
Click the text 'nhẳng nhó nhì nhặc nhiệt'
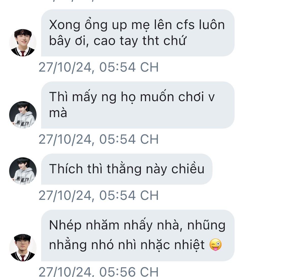pos(127,245)
